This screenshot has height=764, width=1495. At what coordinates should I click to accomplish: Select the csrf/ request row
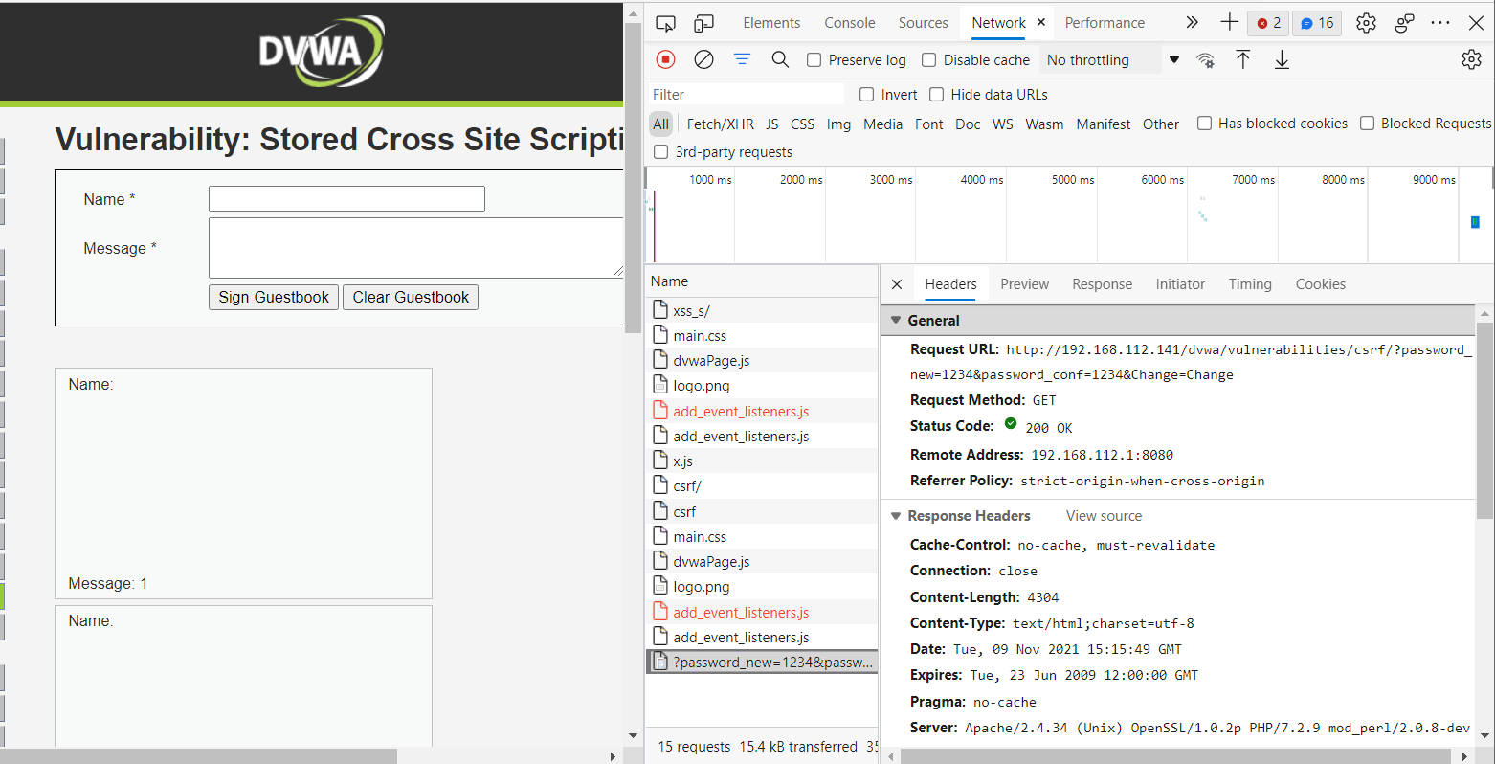762,486
